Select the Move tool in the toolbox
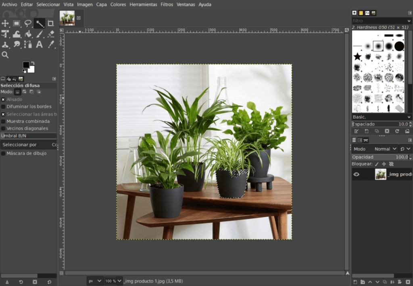Screen dimensions: 413x286 [5, 23]
